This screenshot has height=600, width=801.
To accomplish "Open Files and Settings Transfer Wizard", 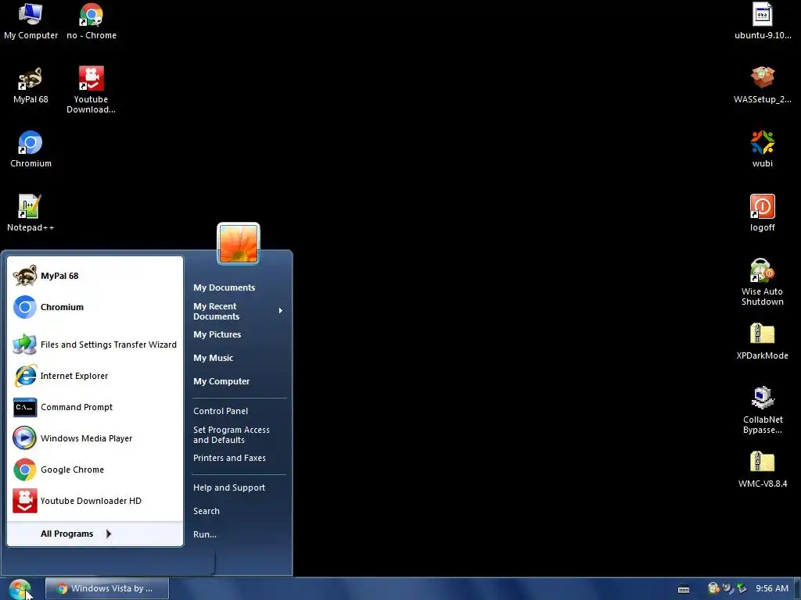I will point(95,345).
